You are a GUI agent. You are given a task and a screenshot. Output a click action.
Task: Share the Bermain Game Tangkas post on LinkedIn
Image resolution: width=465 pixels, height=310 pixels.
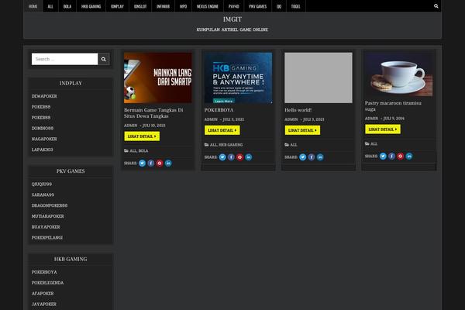point(168,164)
